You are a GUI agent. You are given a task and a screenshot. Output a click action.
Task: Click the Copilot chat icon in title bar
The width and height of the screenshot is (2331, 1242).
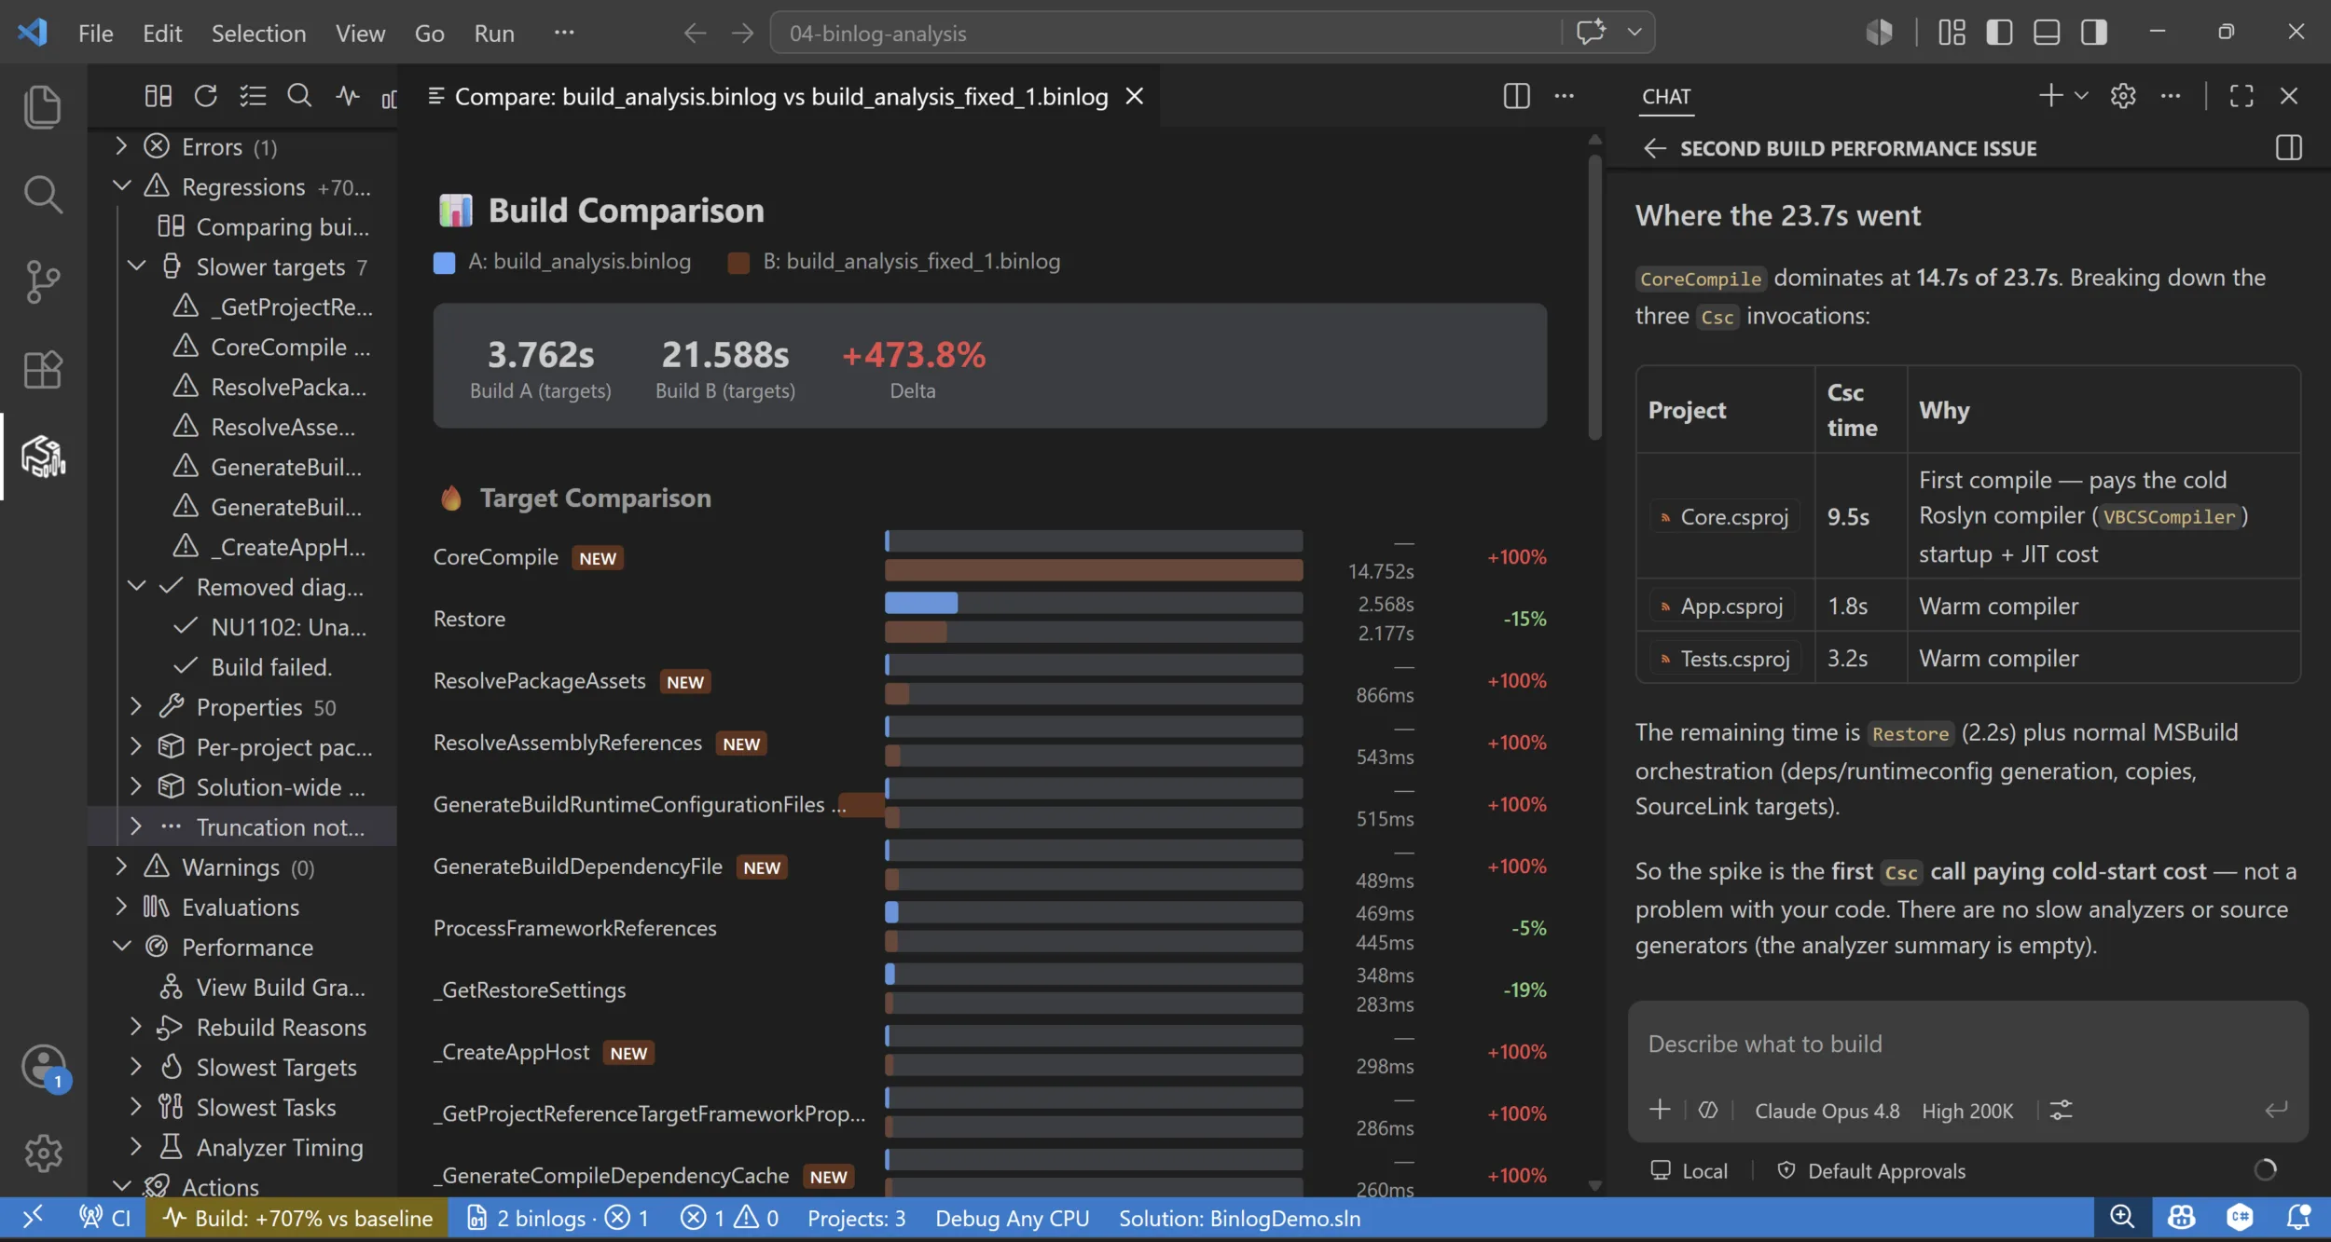click(x=1591, y=32)
